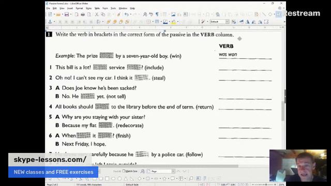331x186 pixels.
Task: Click the Page 2 of 2 status field
Action: click(x=52, y=184)
